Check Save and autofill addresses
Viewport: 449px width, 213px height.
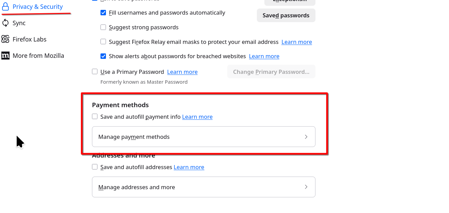point(95,167)
